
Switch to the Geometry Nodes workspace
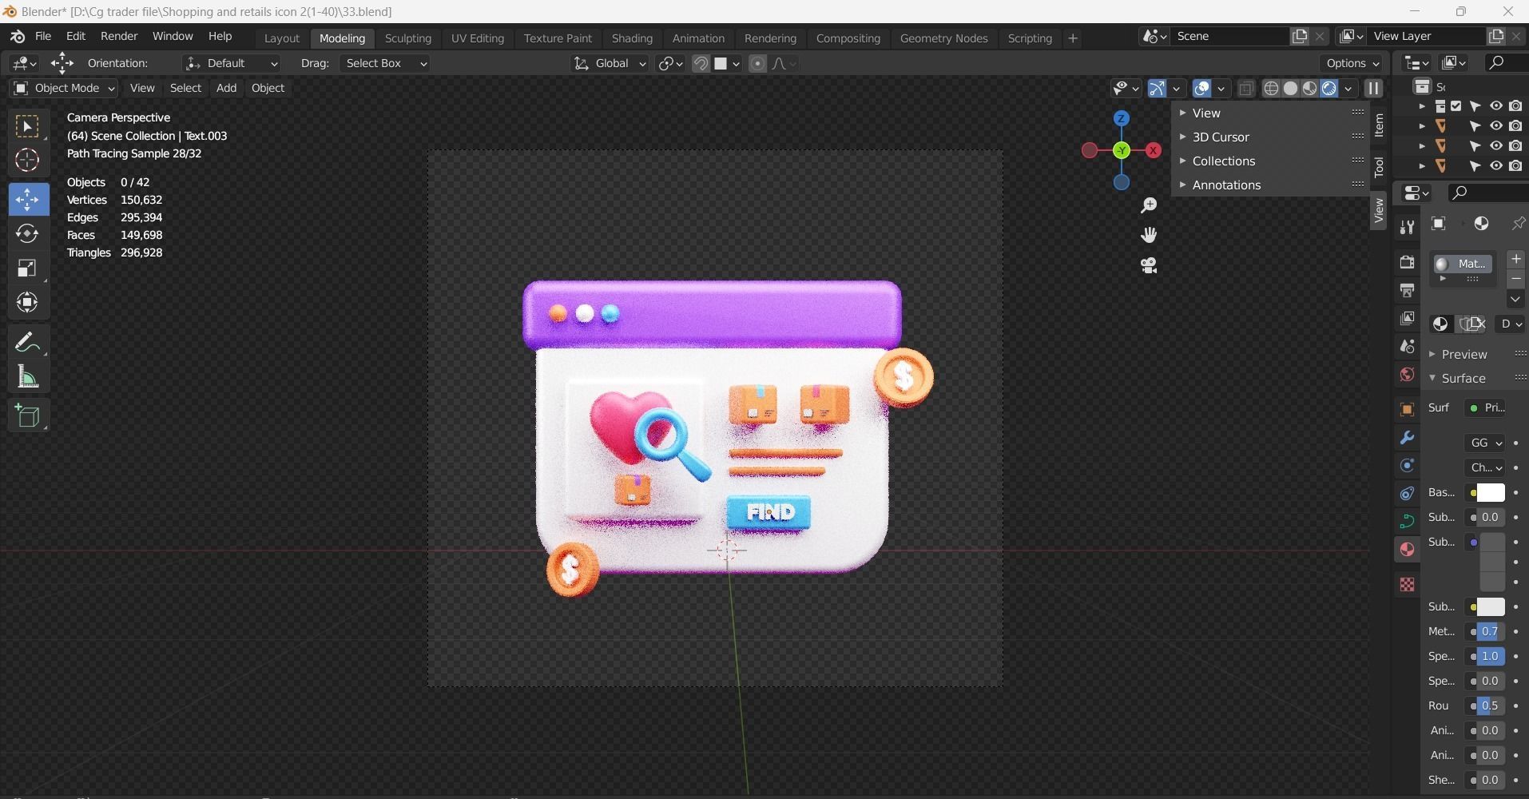943,38
